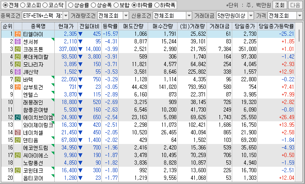
Task: Click 337,000 price of 크래프톤
Action: pos(68,49)
